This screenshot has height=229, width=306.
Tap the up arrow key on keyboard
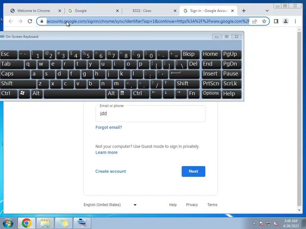tap(169, 84)
